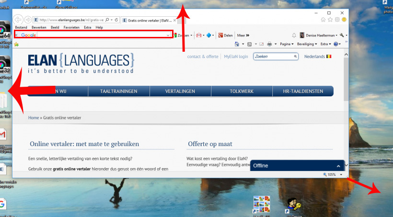Click the Google+ Delen share button
393x217 pixels.
coord(225,35)
